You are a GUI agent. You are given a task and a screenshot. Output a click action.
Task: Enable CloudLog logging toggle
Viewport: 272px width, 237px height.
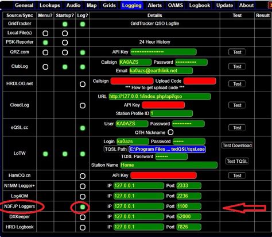pos(83,105)
